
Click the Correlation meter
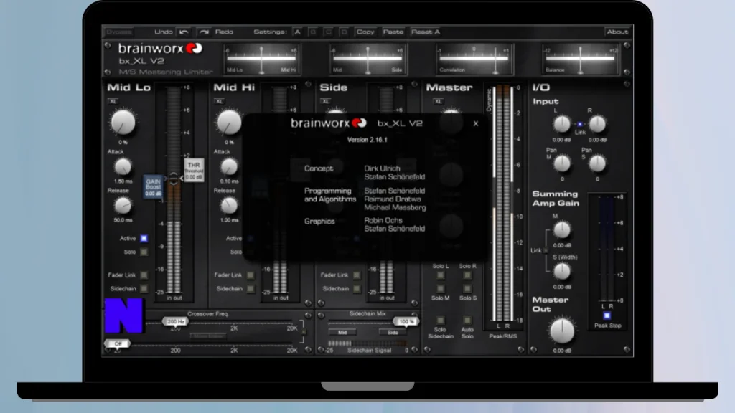pos(474,59)
